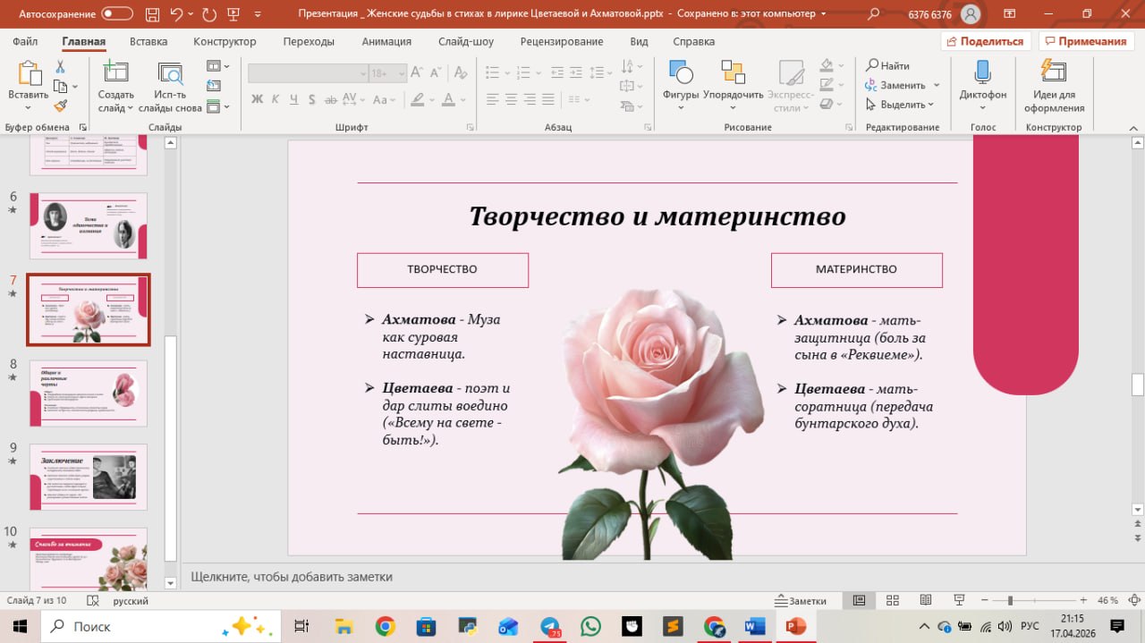Toggle strikethrough ab formatting
Image resolution: width=1145 pixels, height=643 pixels.
pos(333,99)
